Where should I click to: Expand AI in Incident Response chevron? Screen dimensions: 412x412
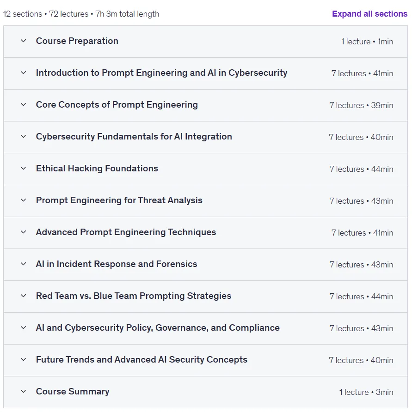[24, 264]
